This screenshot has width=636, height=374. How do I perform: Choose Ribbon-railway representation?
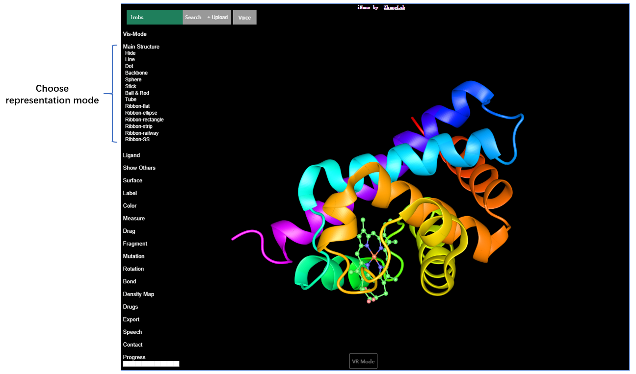point(141,133)
